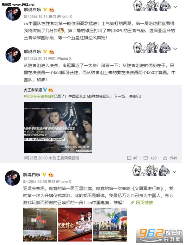
Task: Click the verified V badge on first post
Action: coord(45,10)
